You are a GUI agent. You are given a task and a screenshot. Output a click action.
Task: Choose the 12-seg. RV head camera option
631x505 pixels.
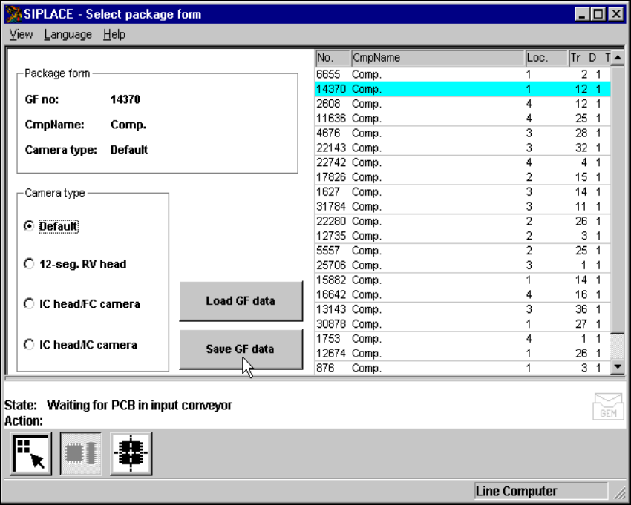[30, 264]
